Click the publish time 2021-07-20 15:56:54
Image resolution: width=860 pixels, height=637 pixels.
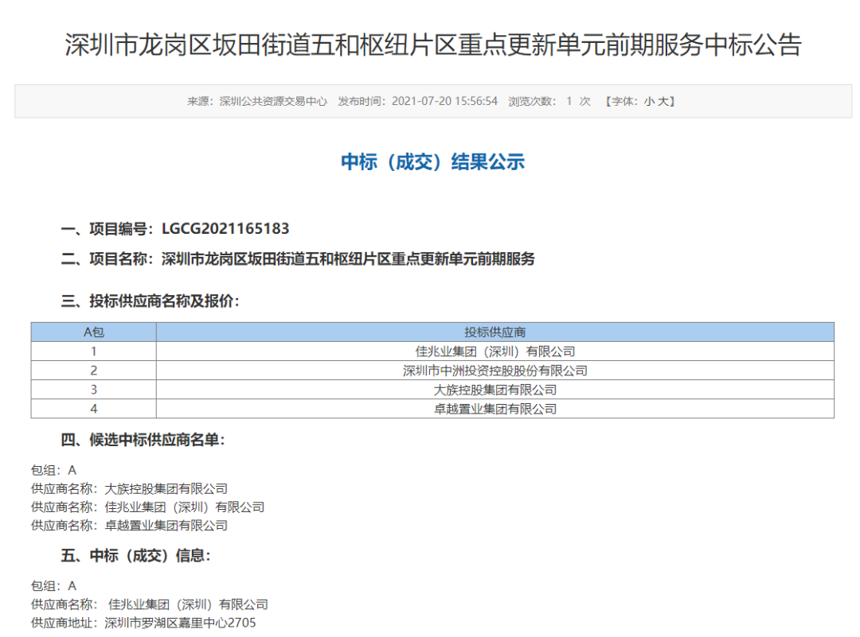[x=444, y=101]
